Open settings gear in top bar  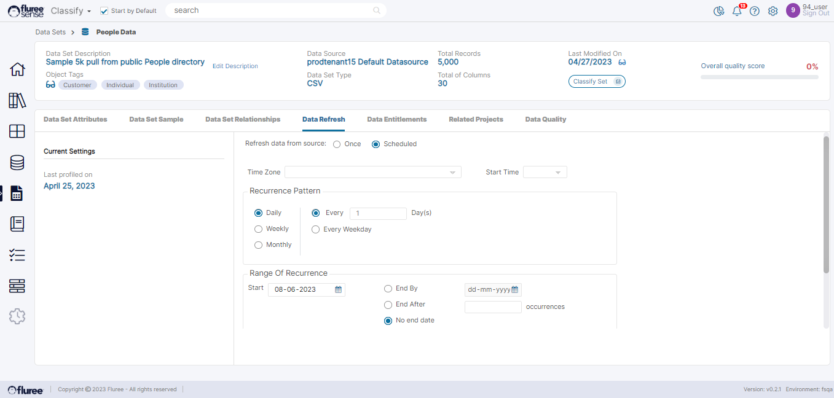[x=773, y=11]
